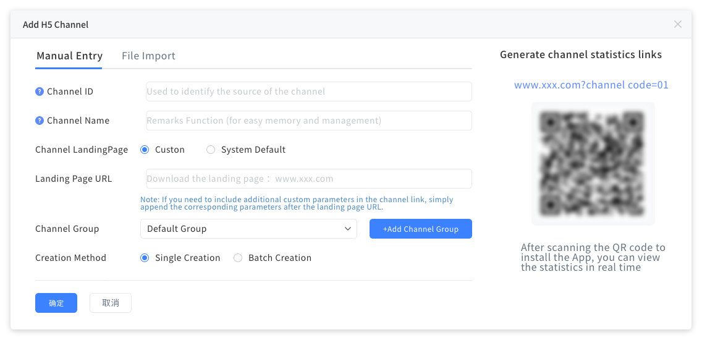Click the blue 确定 confirm button
Viewport: 702px width, 340px height.
tap(56, 303)
